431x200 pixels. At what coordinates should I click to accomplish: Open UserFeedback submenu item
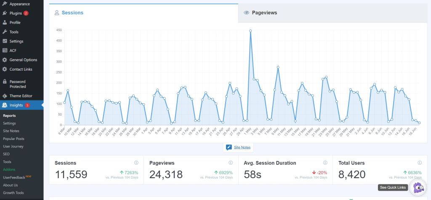14,177
